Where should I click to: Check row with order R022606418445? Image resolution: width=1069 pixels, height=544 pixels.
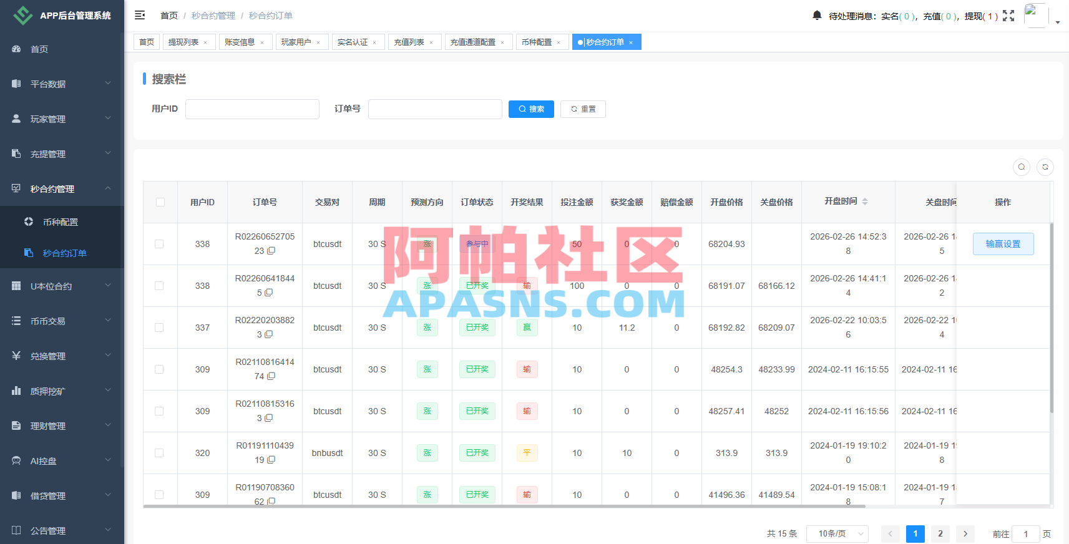(x=159, y=286)
